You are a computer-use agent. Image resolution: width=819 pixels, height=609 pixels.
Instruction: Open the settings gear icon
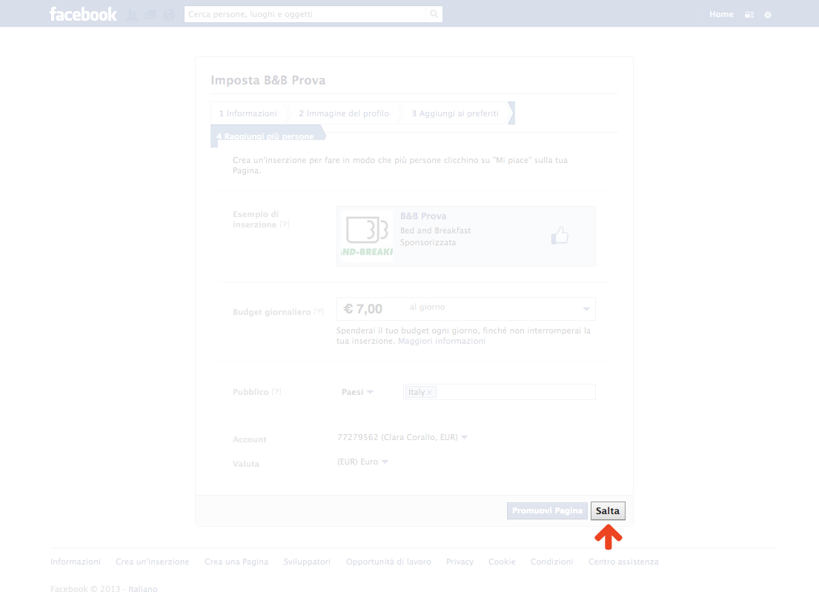[768, 15]
